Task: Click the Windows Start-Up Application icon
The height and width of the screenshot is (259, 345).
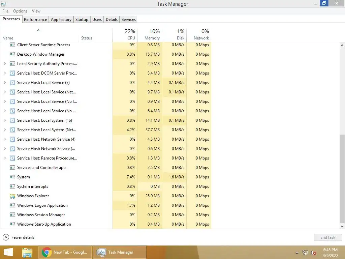Action: [x=12, y=224]
